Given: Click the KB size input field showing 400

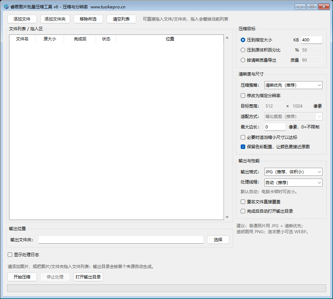Looking at the screenshot, I should 311,40.
